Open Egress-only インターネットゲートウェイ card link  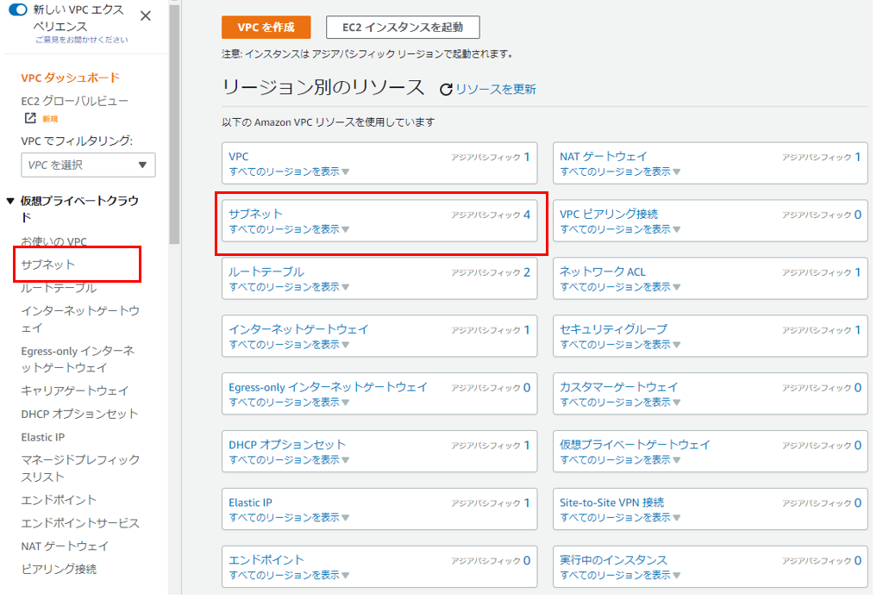(329, 387)
